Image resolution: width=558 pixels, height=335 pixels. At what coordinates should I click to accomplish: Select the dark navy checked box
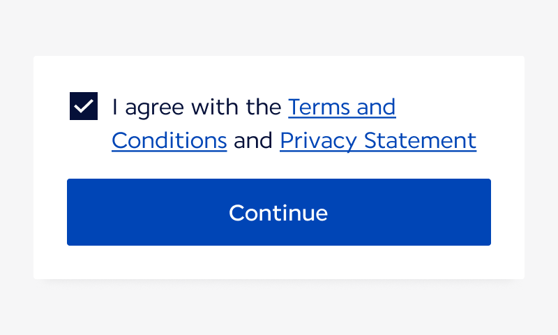click(x=84, y=106)
